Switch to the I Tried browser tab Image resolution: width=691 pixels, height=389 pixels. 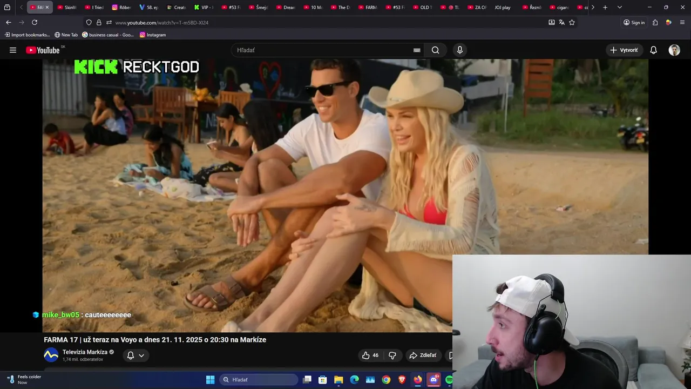click(x=94, y=8)
